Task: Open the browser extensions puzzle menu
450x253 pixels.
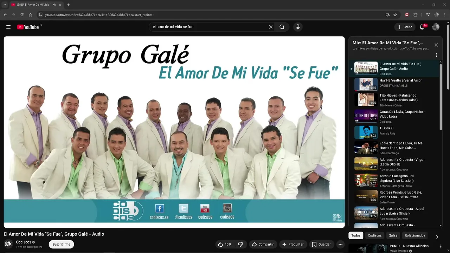Action: tap(415, 15)
